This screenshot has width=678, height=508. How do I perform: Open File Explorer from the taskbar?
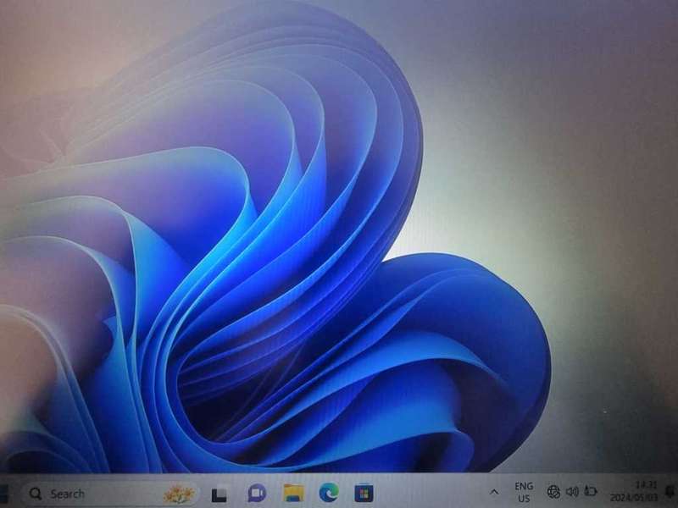point(293,493)
